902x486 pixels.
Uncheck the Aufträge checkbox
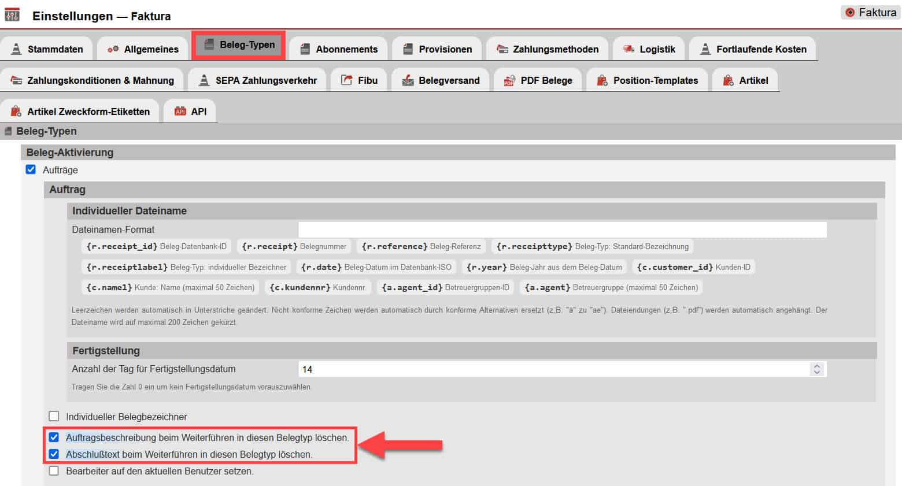click(x=31, y=169)
